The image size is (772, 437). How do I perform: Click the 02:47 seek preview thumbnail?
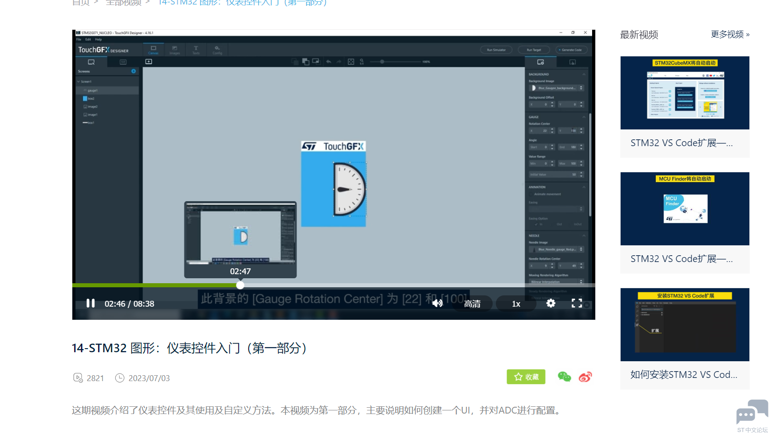pos(240,239)
